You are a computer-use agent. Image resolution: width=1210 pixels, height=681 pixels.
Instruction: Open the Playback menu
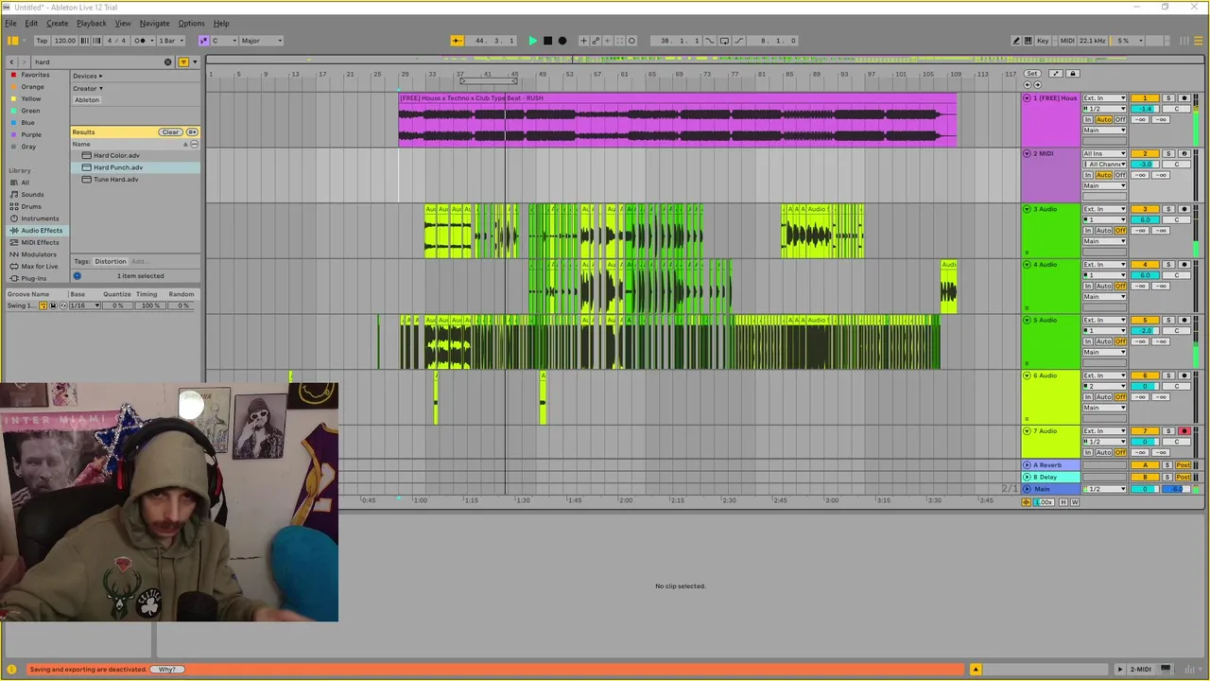tap(92, 23)
